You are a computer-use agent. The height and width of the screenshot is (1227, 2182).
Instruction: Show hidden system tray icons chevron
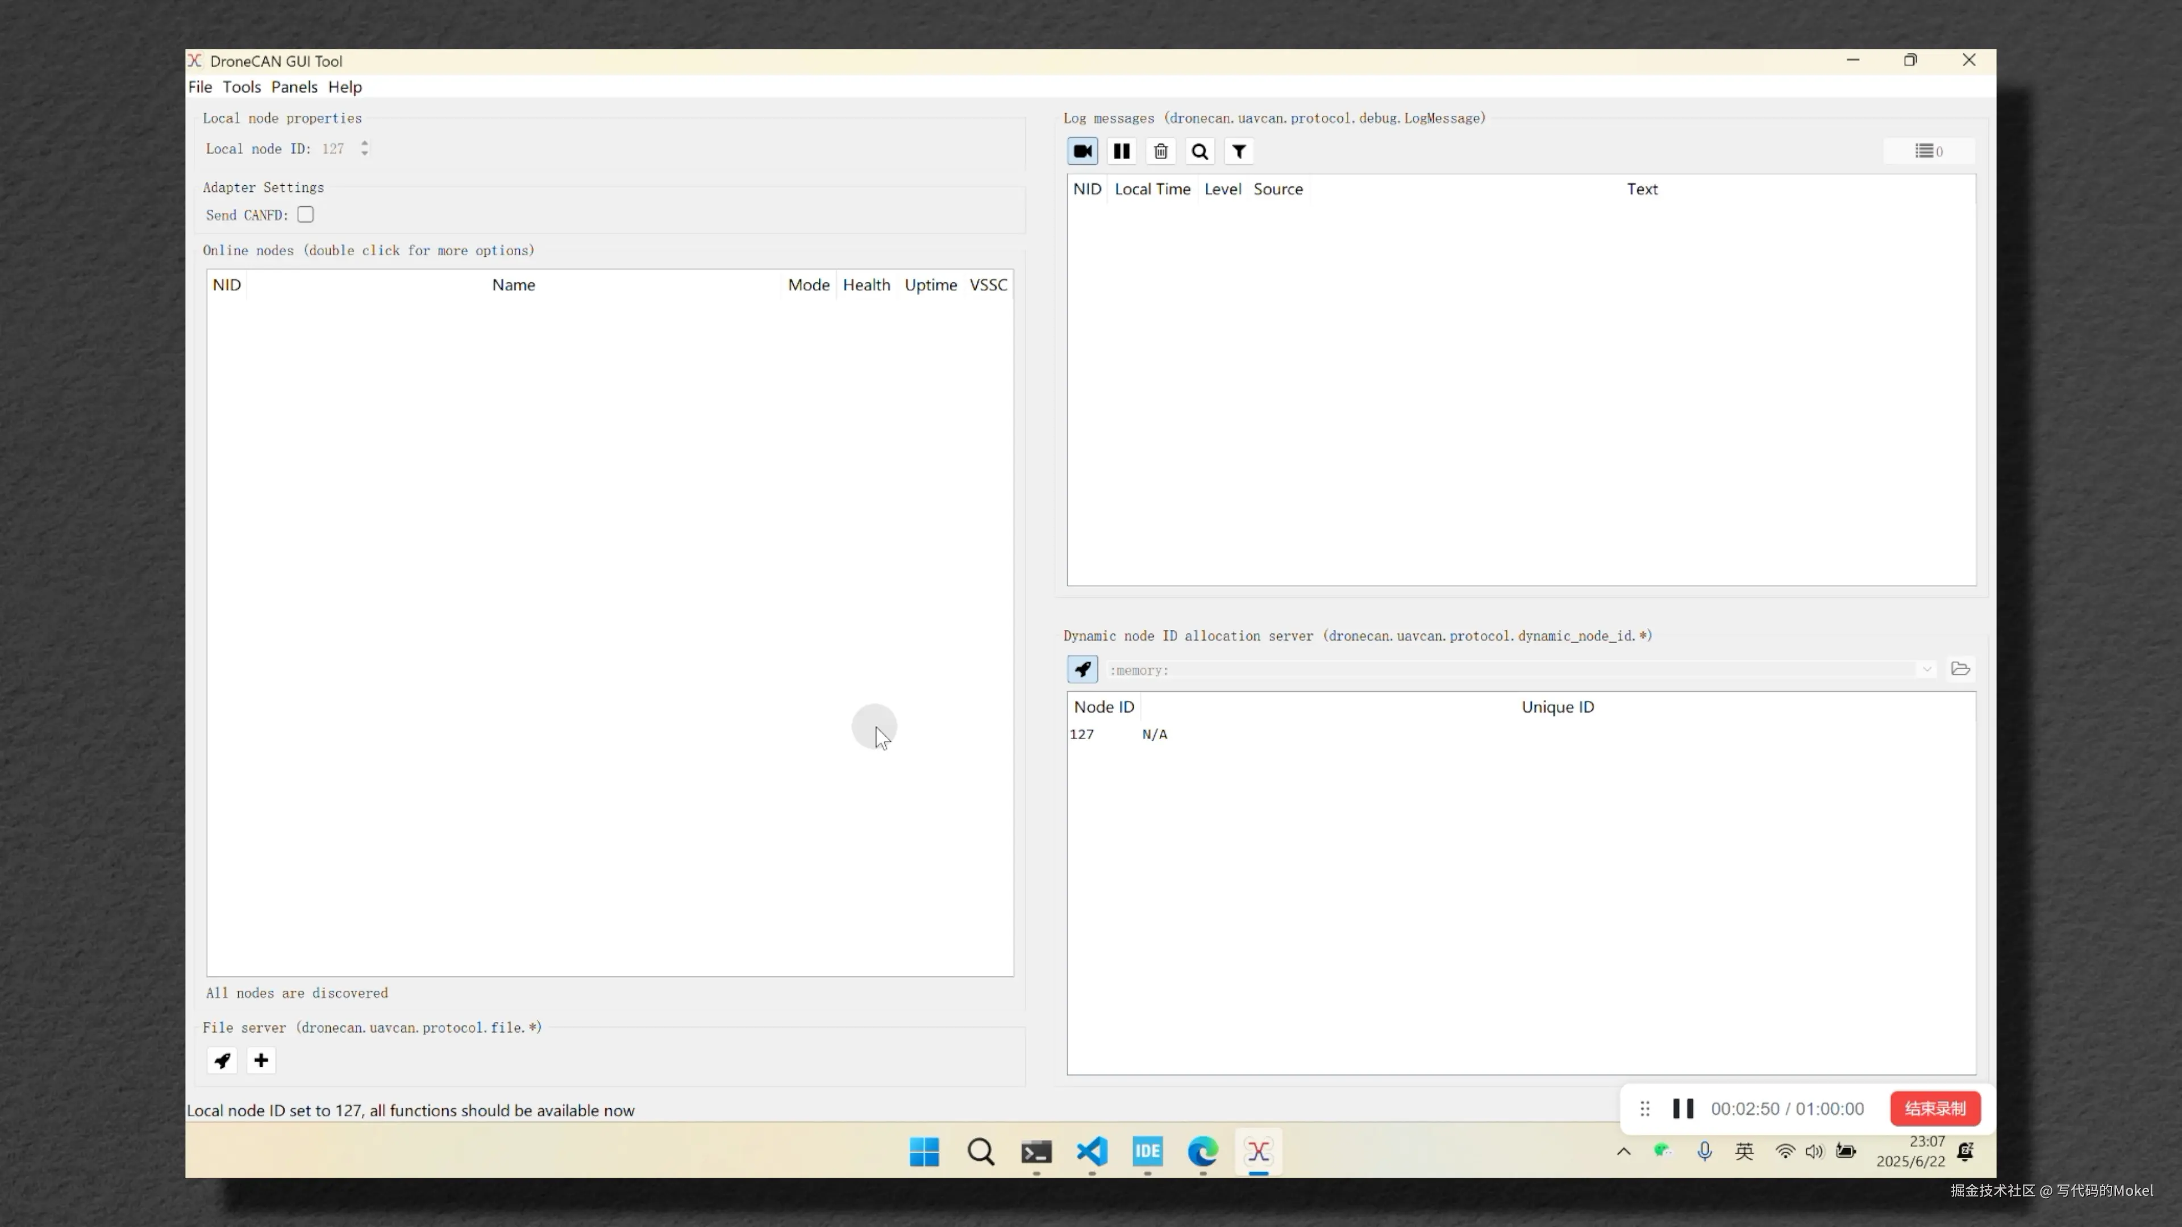click(x=1624, y=1151)
